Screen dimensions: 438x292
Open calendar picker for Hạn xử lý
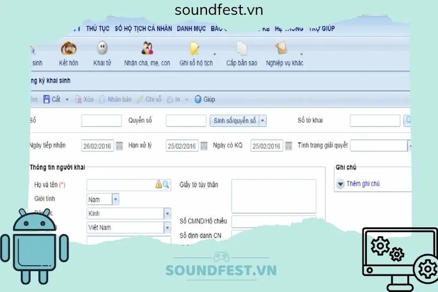click(204, 146)
